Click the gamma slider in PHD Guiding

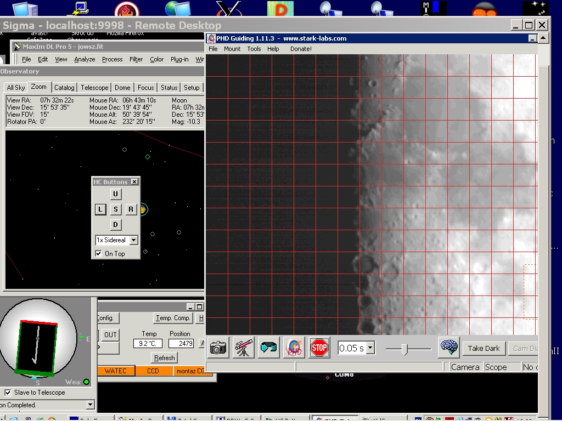tap(405, 349)
